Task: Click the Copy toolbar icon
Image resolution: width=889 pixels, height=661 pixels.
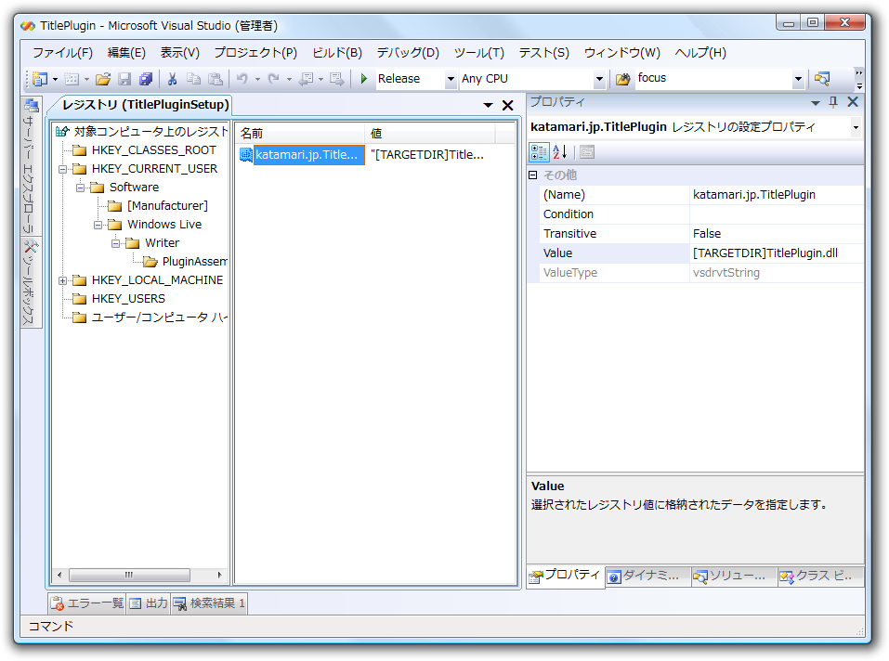Action: click(194, 79)
